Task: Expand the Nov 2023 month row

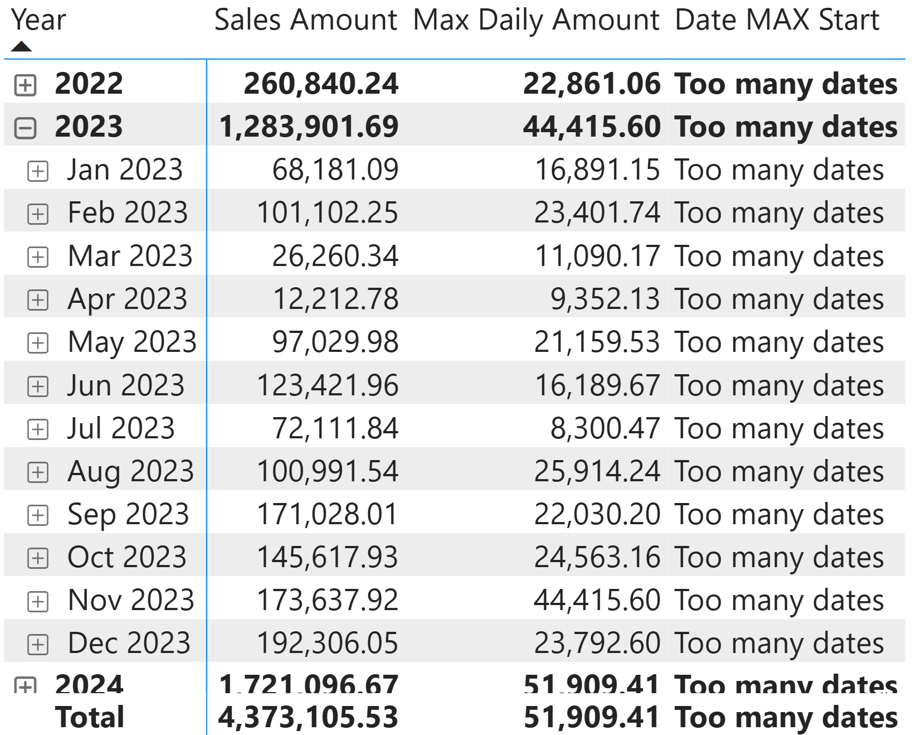Action: tap(38, 601)
